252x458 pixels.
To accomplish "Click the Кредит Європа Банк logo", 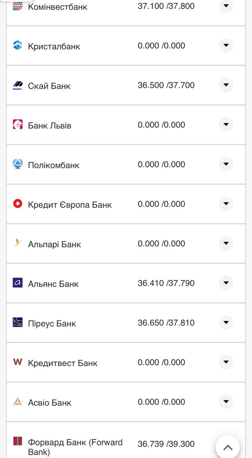I will point(18,204).
